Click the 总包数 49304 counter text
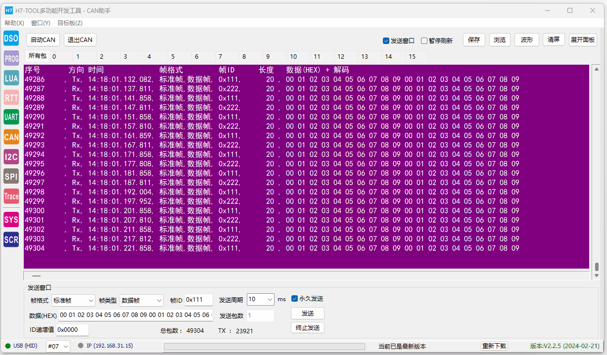This screenshot has width=607, height=355. pyautogui.click(x=182, y=331)
